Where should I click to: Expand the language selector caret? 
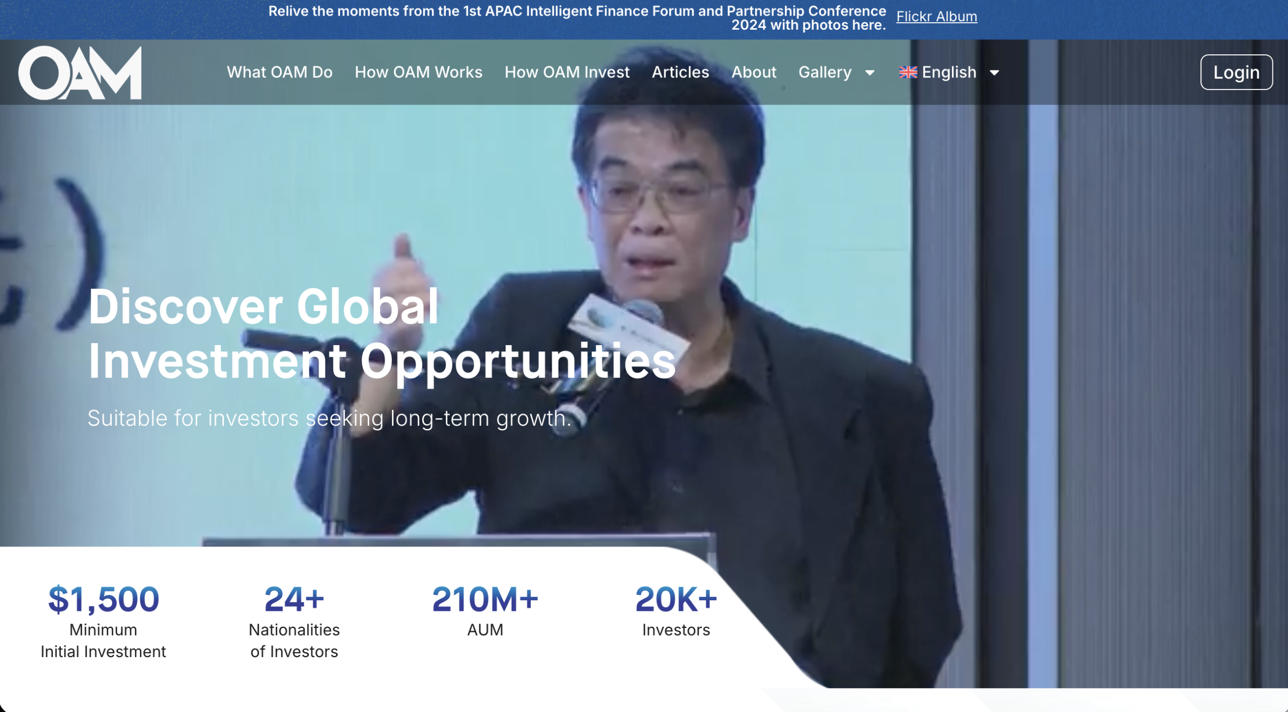pyautogui.click(x=994, y=73)
